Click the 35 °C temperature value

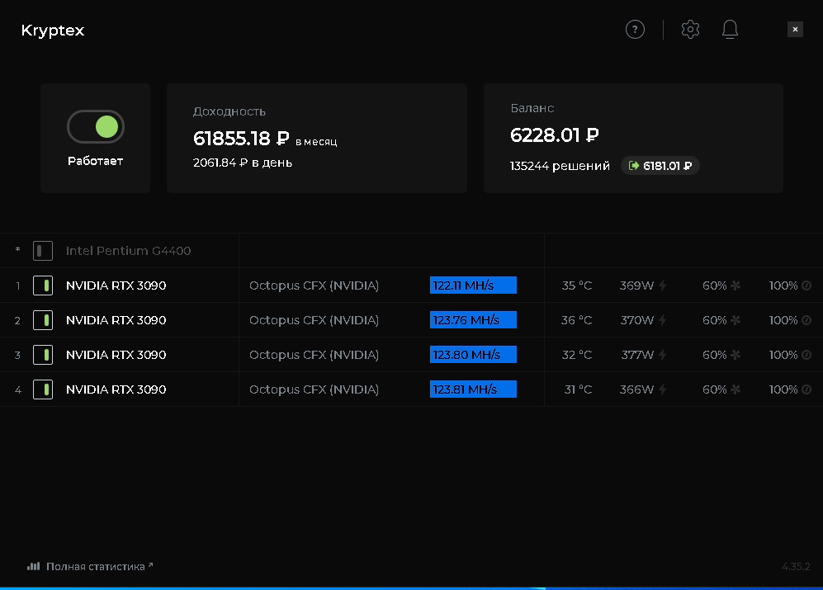577,286
